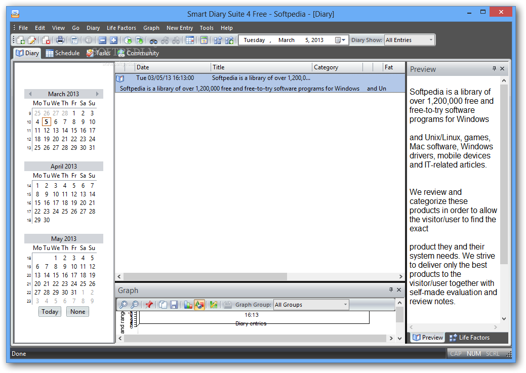
Task: Click the print preview document icon
Action: point(74,40)
